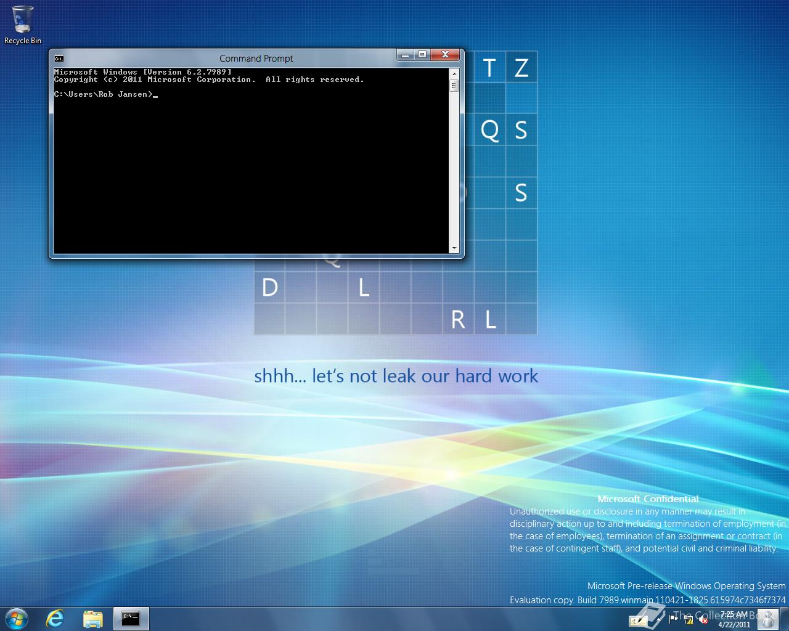
Task: Click the Command Prompt scrollbar up arrow
Action: (x=454, y=73)
